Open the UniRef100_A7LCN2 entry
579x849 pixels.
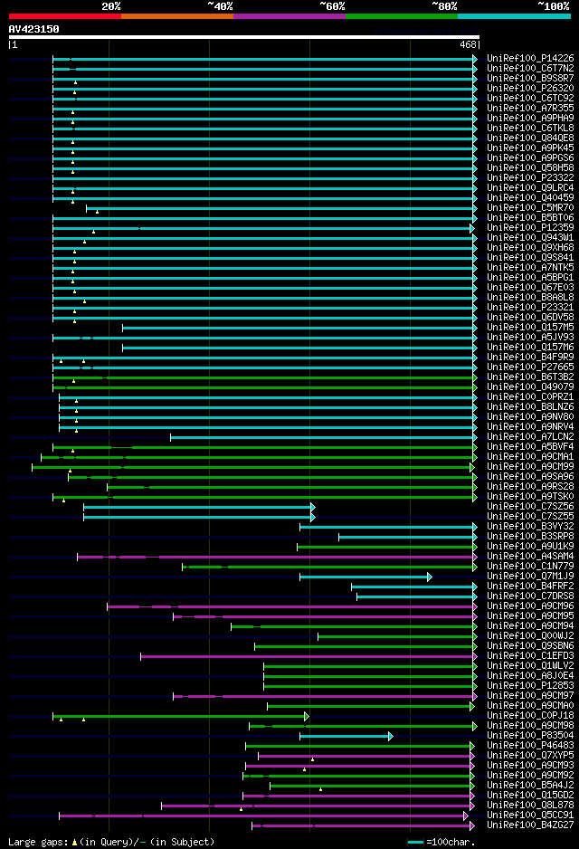[x=530, y=437]
